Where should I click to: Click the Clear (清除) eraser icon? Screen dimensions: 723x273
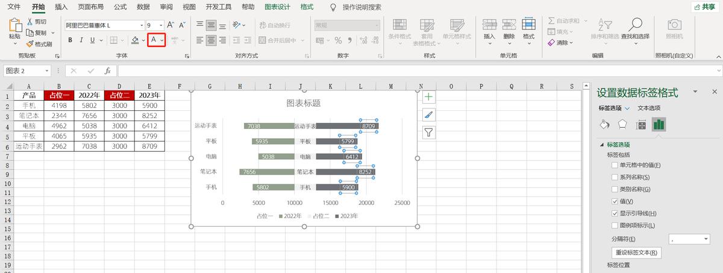pos(551,43)
